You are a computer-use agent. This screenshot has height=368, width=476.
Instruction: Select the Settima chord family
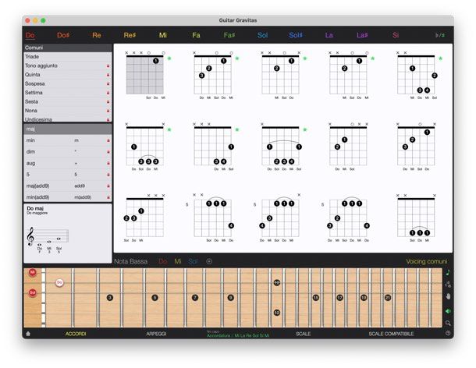point(68,93)
